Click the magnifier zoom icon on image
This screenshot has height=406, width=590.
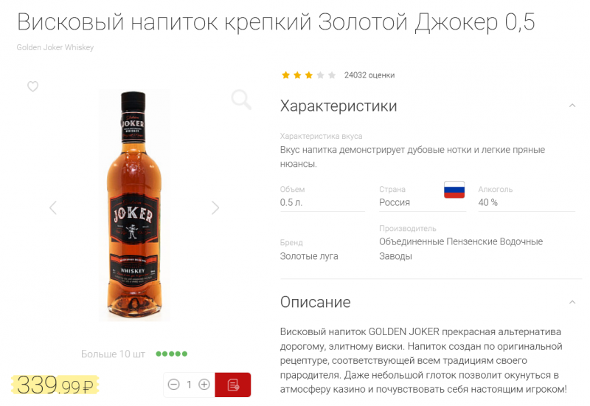click(241, 100)
